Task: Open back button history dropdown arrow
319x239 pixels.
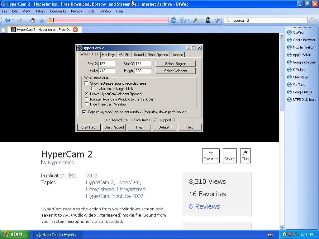Action: tap(13, 20)
